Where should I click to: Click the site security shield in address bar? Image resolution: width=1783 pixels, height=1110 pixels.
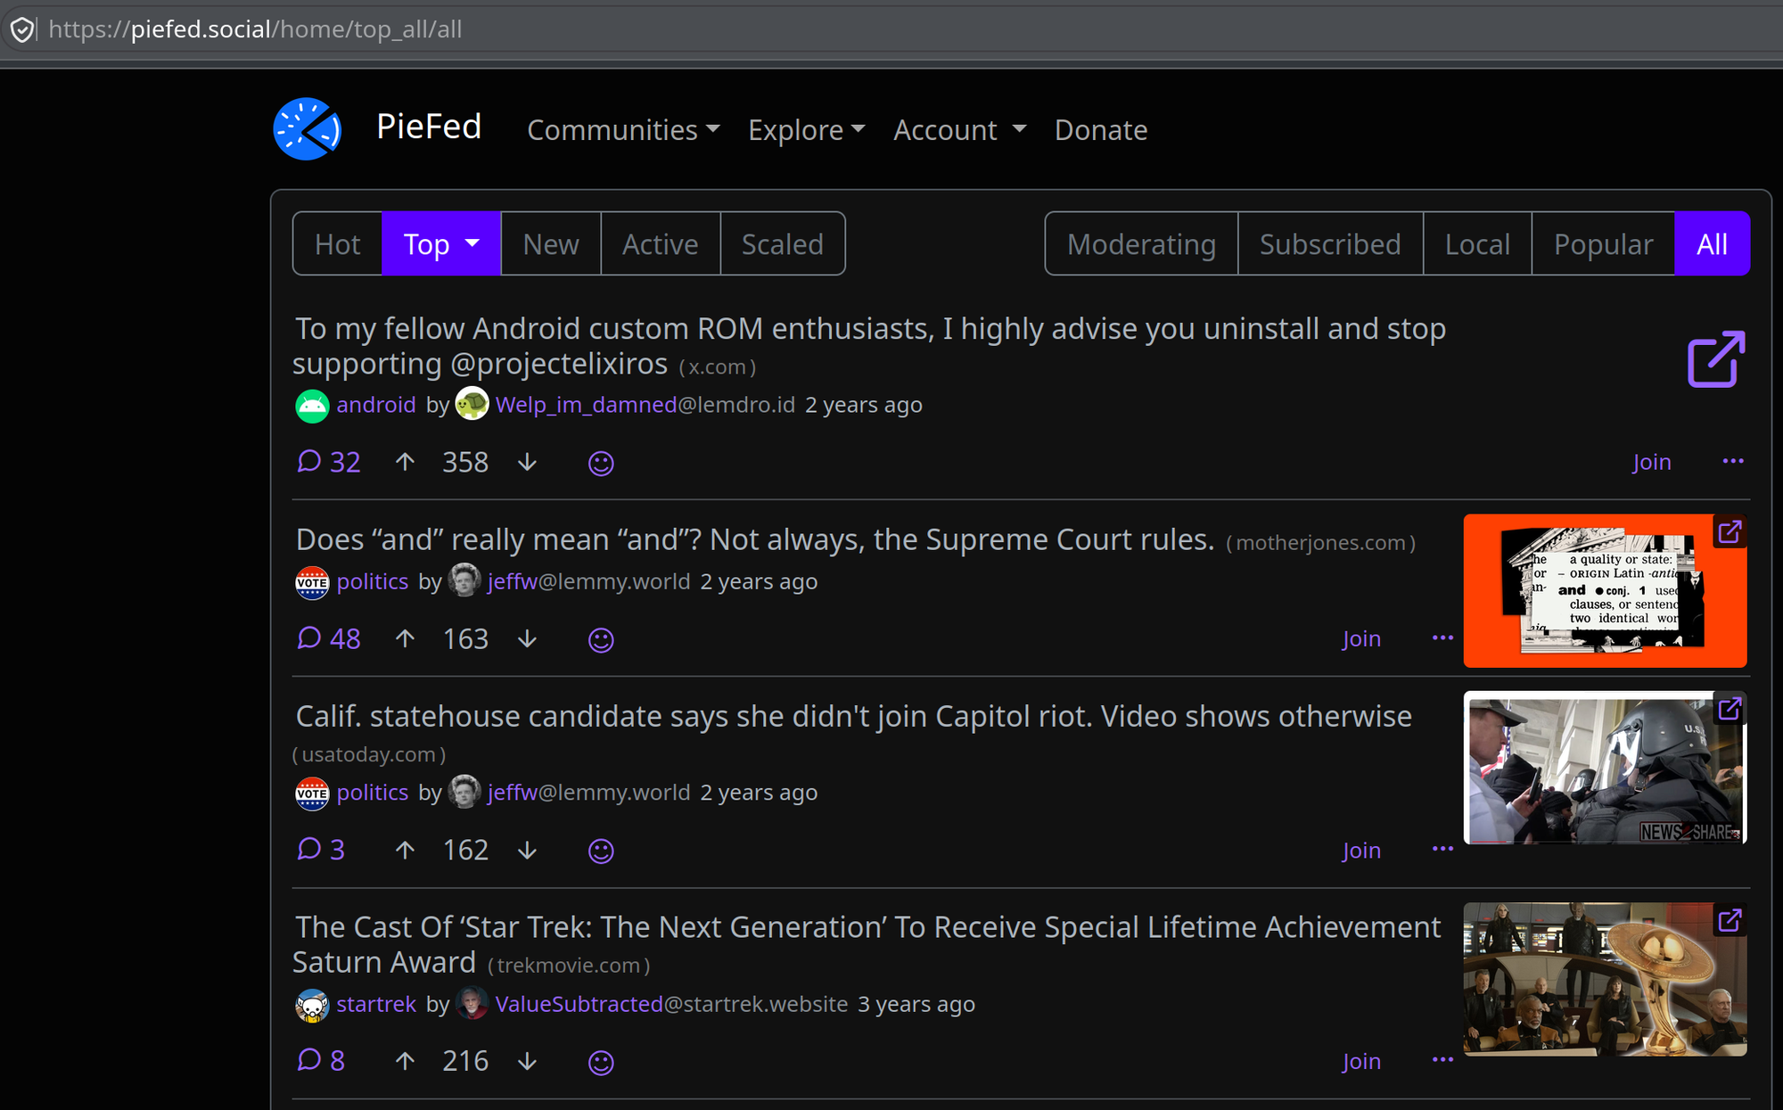coord(21,29)
